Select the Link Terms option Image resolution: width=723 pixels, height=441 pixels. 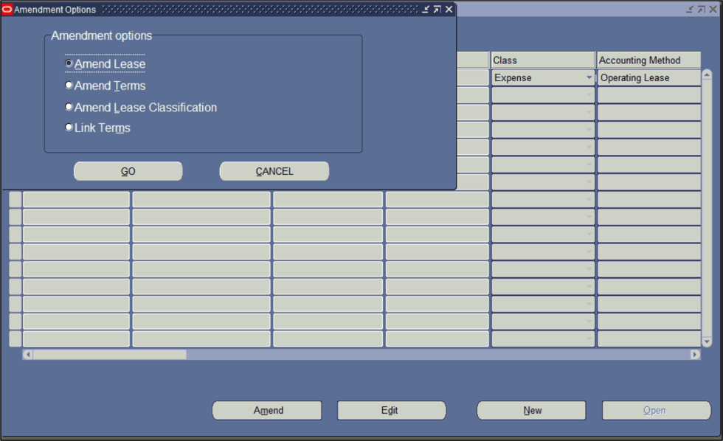coord(69,128)
